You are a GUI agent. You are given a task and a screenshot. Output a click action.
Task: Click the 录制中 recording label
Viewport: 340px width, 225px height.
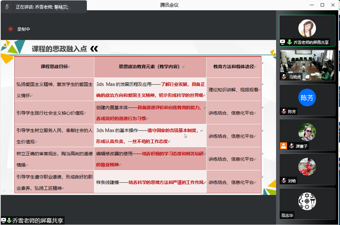(x=24, y=29)
